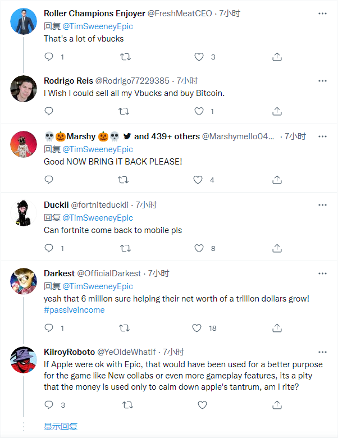The image size is (338, 438).
Task: Share Marshy's tweet
Action: tap(277, 180)
